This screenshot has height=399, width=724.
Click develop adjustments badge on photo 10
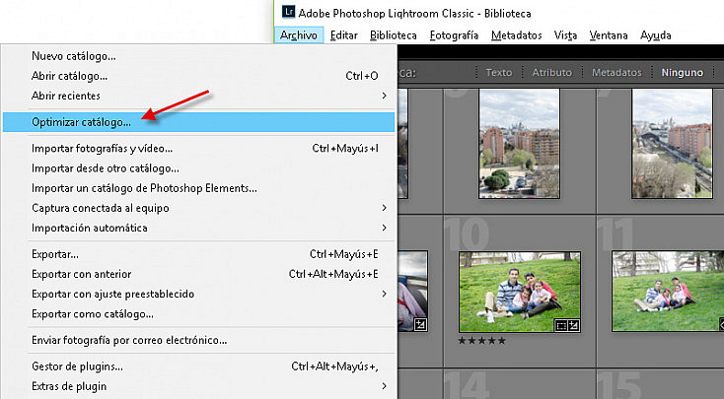click(x=573, y=326)
